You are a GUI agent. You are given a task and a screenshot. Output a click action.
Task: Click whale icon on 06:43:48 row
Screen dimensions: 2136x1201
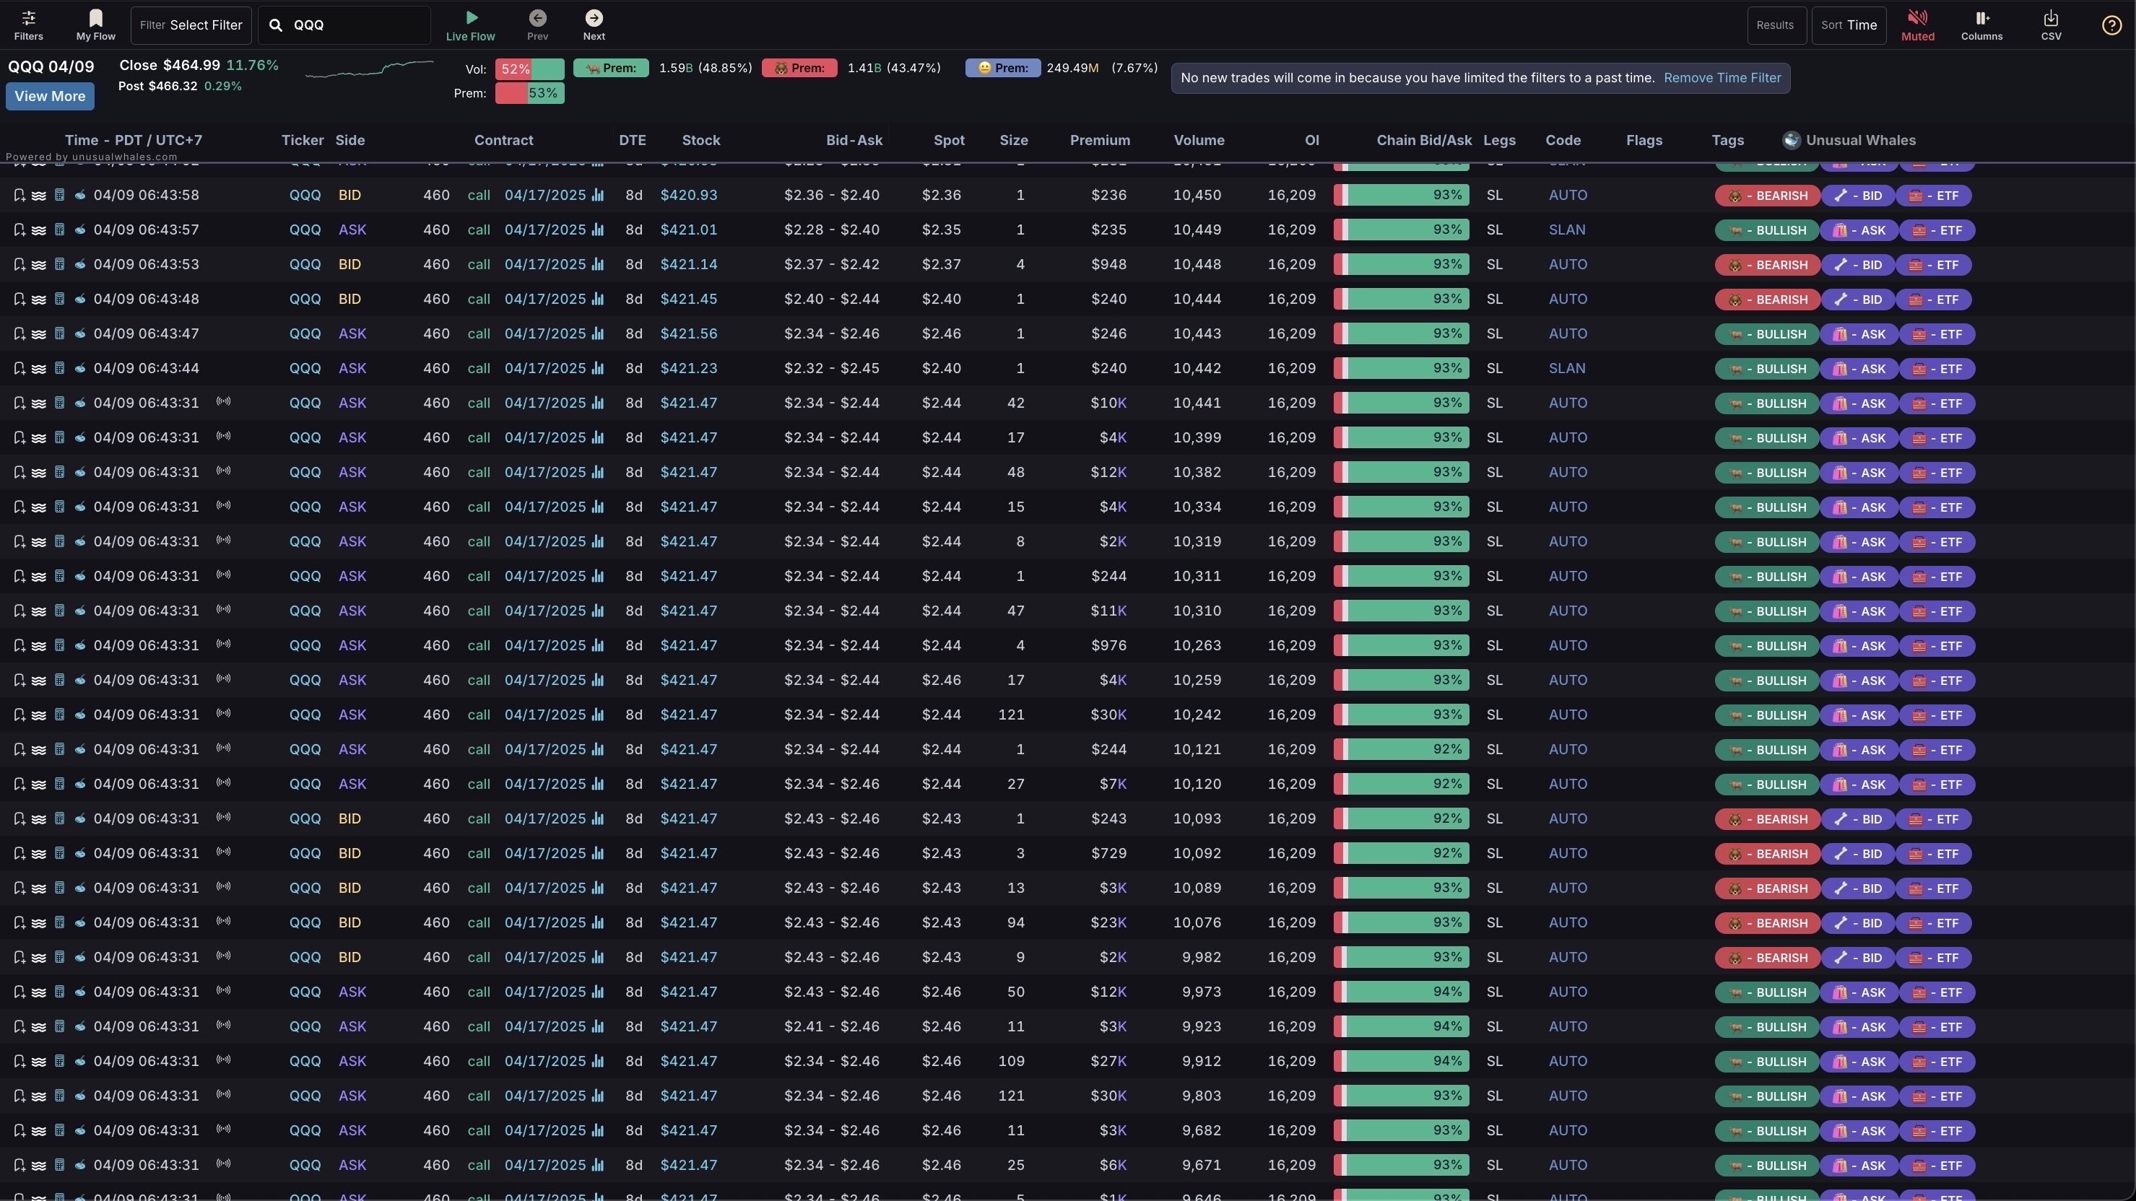point(80,300)
